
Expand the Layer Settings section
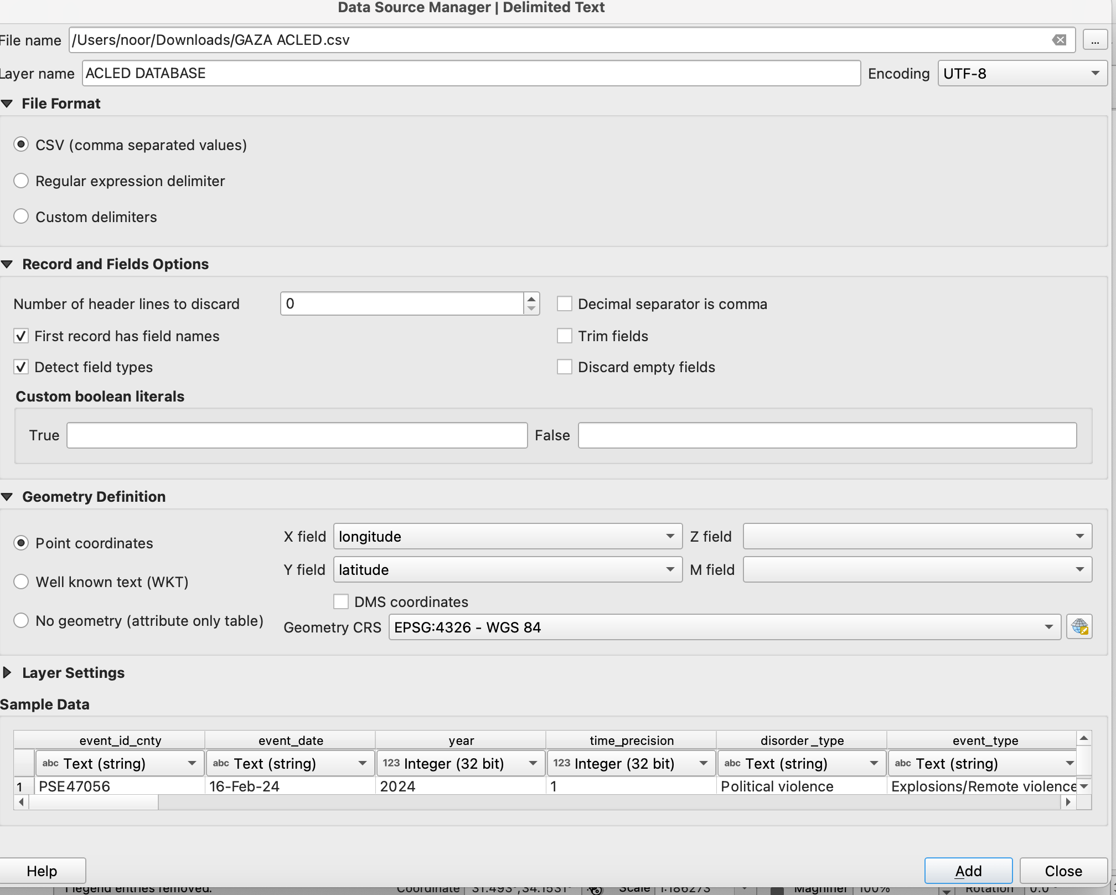point(8,672)
